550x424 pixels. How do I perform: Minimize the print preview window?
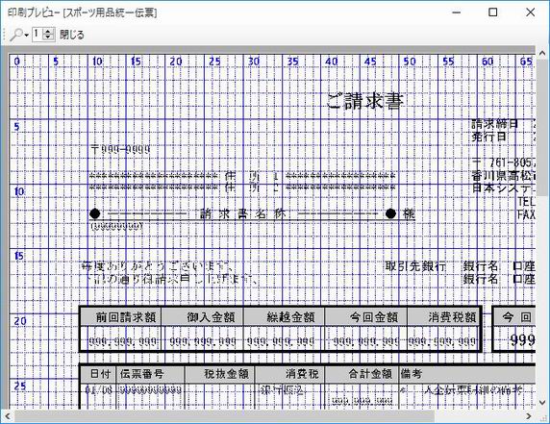[x=457, y=12]
